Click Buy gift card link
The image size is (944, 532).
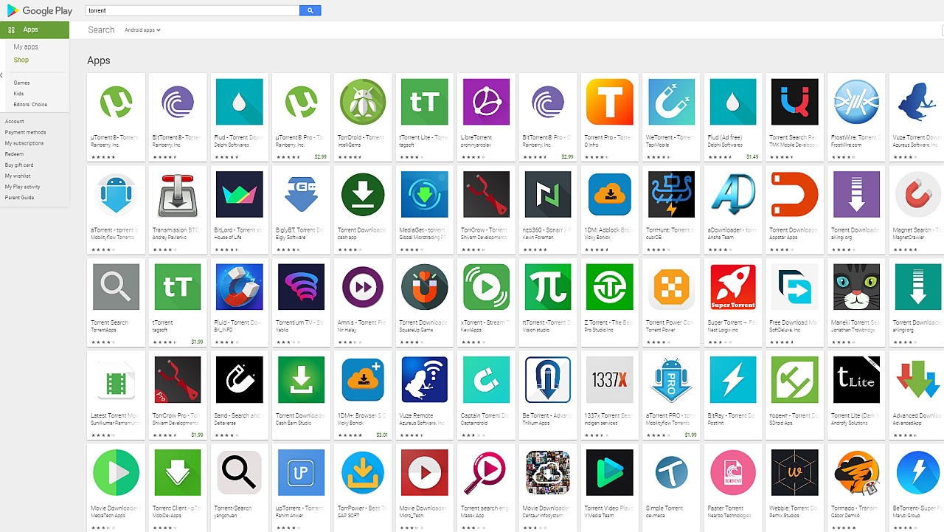pos(19,165)
